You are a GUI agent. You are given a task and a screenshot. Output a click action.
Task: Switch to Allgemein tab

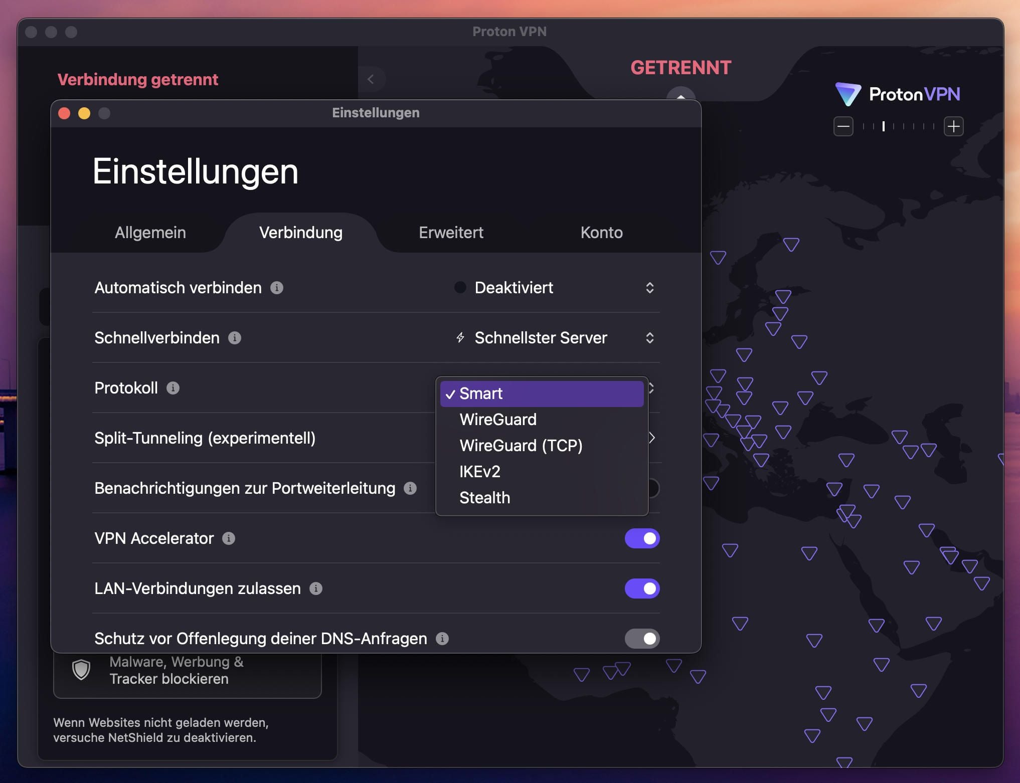tap(150, 233)
